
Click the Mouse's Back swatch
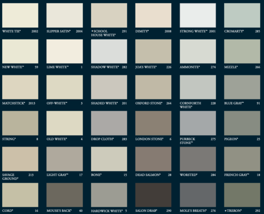click(x=65, y=195)
